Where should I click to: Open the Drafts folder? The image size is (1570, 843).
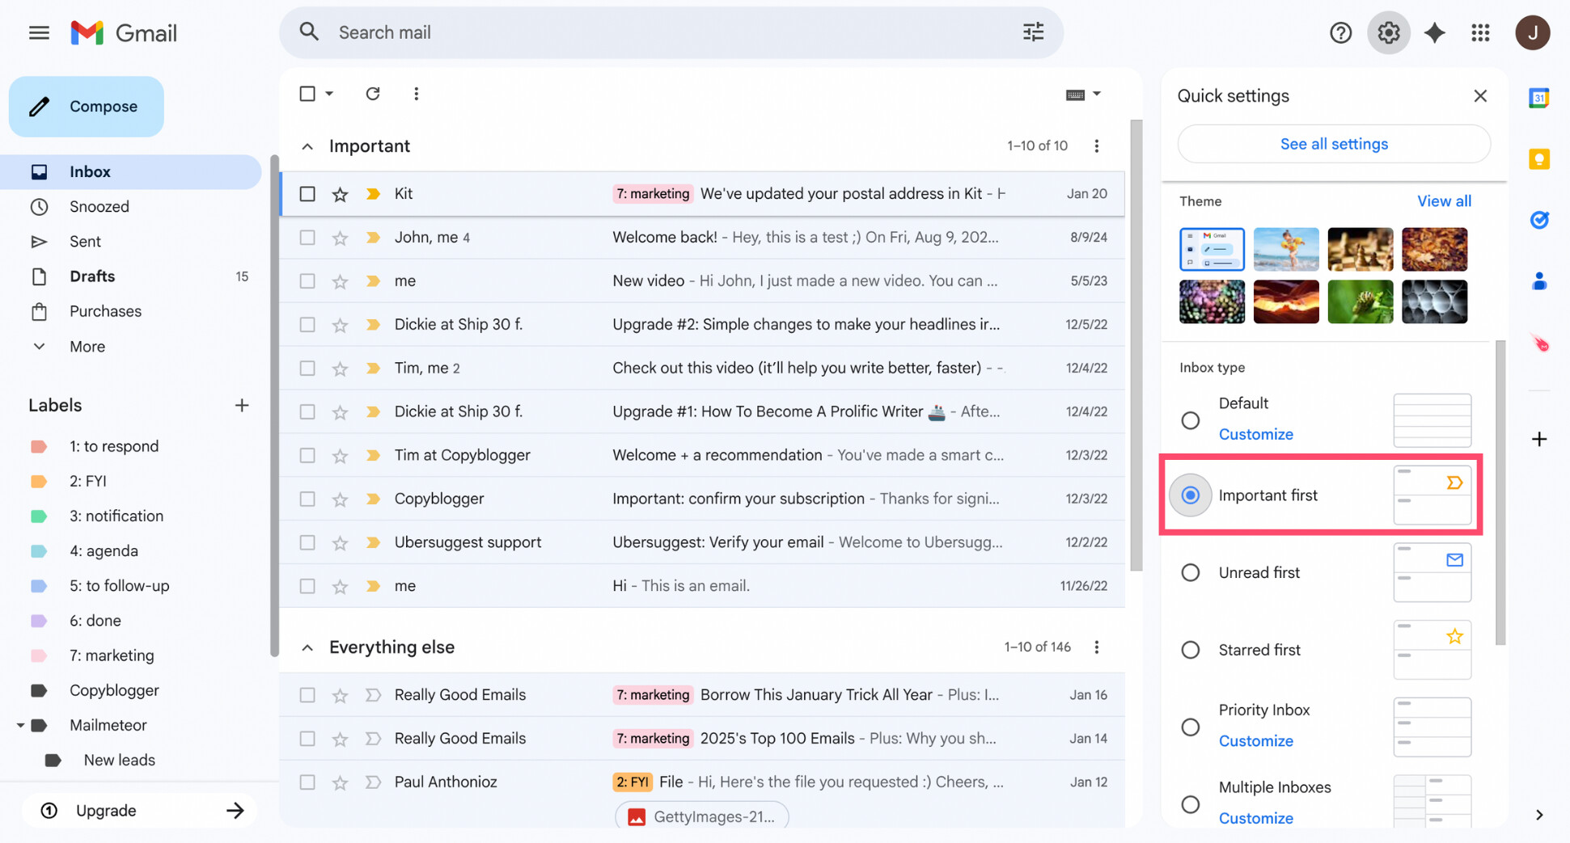92,276
